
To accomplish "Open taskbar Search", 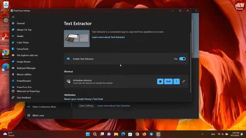I will [95, 134].
